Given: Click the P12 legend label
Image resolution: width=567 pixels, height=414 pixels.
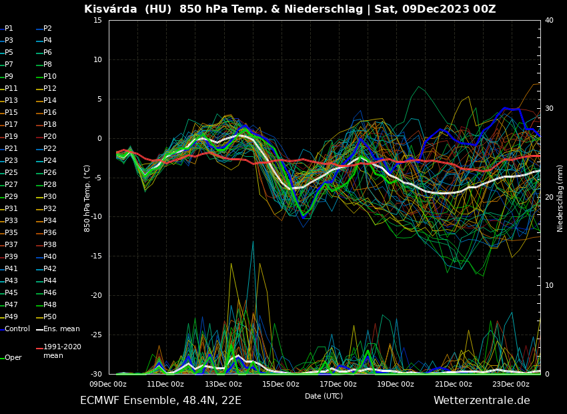Looking at the screenshot, I should (50, 89).
